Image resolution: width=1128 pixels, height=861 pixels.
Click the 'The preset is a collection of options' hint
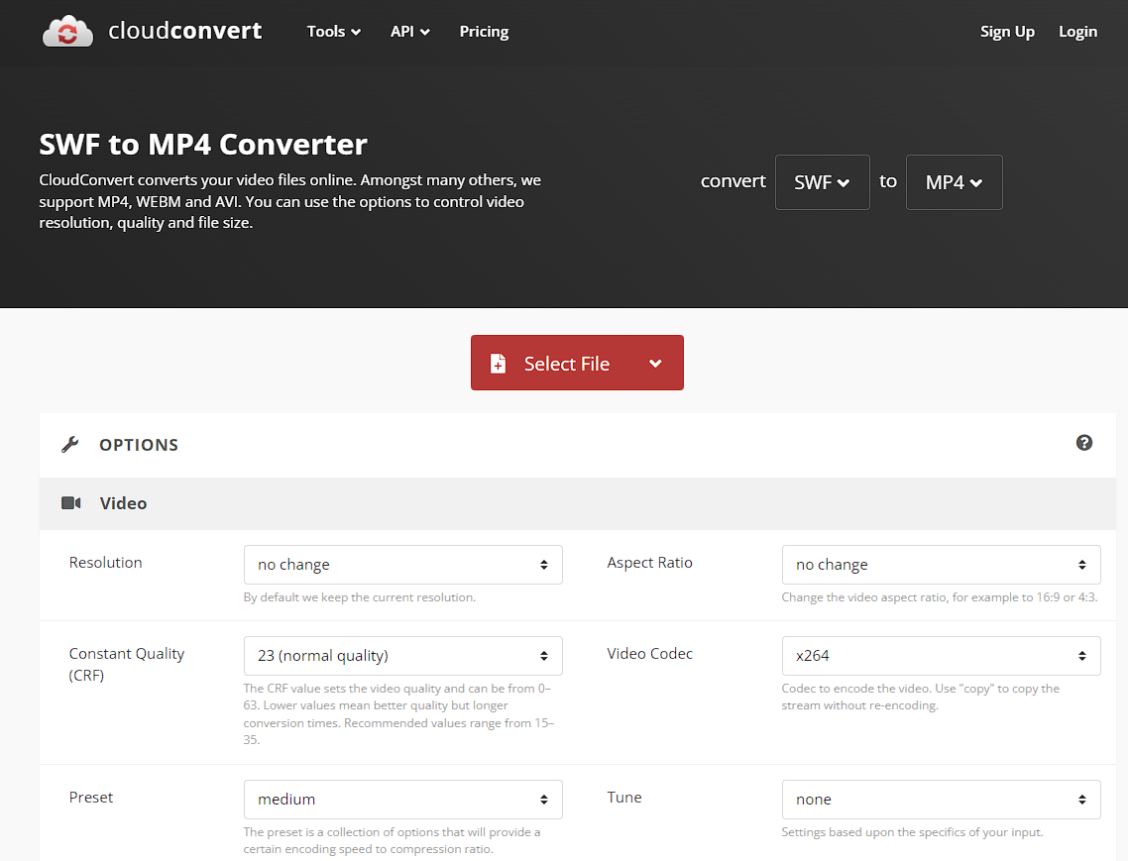(393, 840)
